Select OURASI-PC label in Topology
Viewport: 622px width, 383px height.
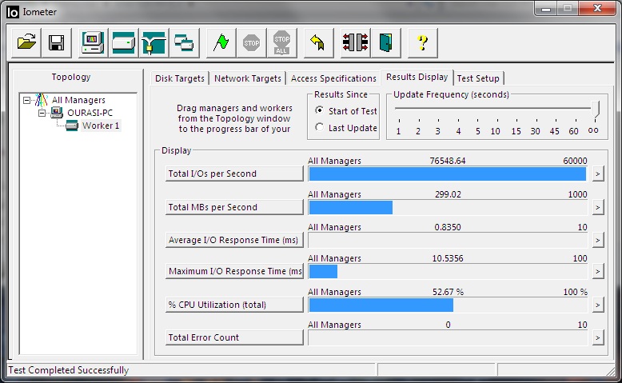90,113
